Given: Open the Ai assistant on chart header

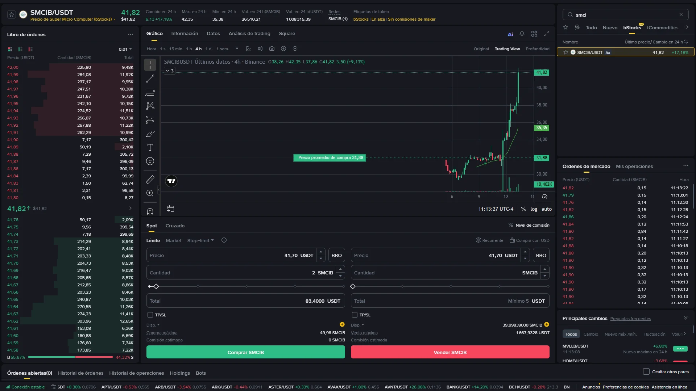Looking at the screenshot, I should coord(510,34).
